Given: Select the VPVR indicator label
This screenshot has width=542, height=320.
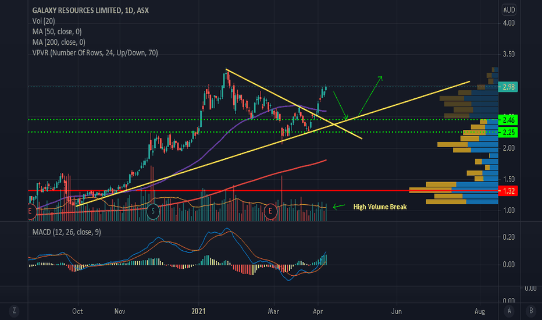Looking at the screenshot, I should (95, 53).
